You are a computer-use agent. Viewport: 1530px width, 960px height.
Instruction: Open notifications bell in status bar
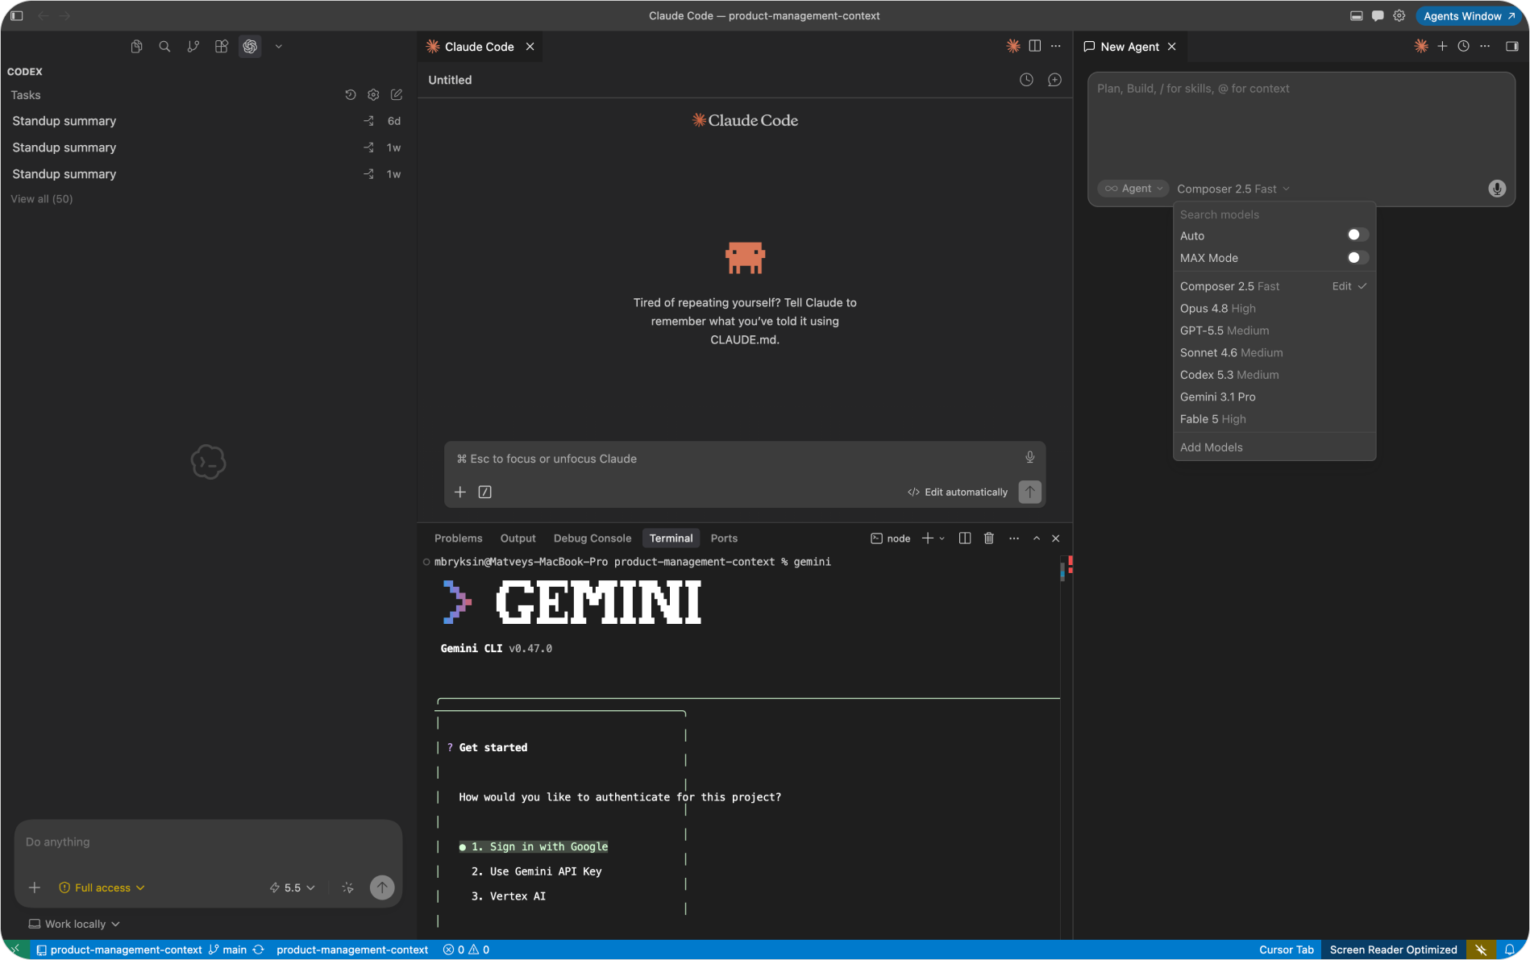(1510, 950)
